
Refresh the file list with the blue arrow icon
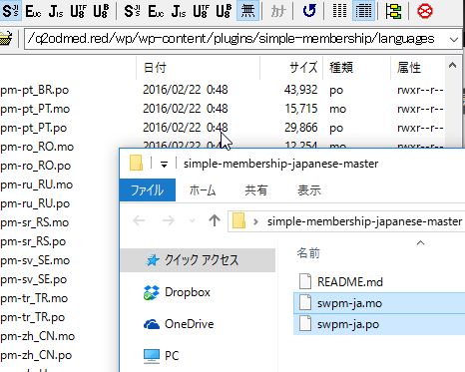pyautogui.click(x=308, y=11)
